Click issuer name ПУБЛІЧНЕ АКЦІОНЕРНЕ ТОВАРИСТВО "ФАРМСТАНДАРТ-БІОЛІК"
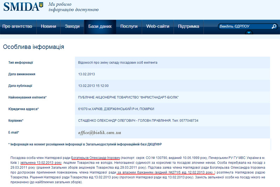280x187 pixels. (x=128, y=97)
